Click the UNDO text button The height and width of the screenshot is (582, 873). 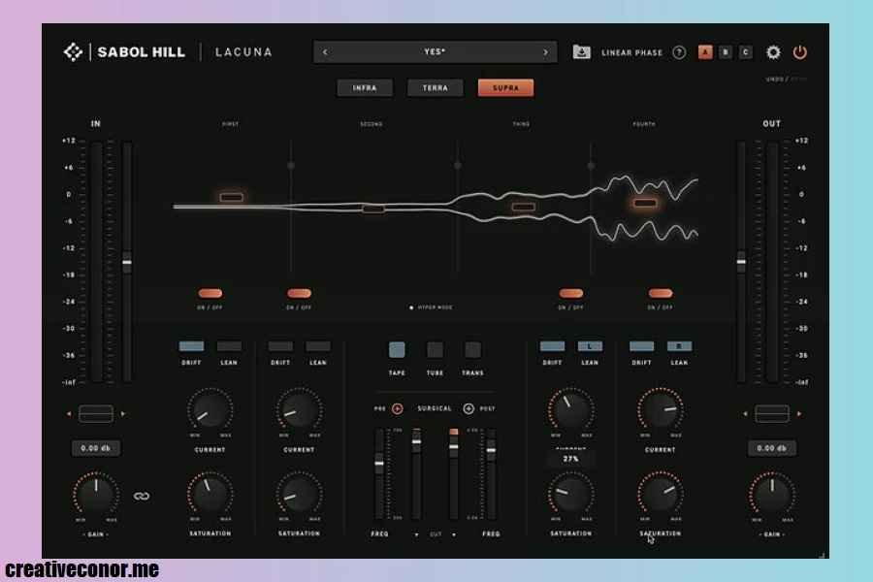click(x=774, y=80)
